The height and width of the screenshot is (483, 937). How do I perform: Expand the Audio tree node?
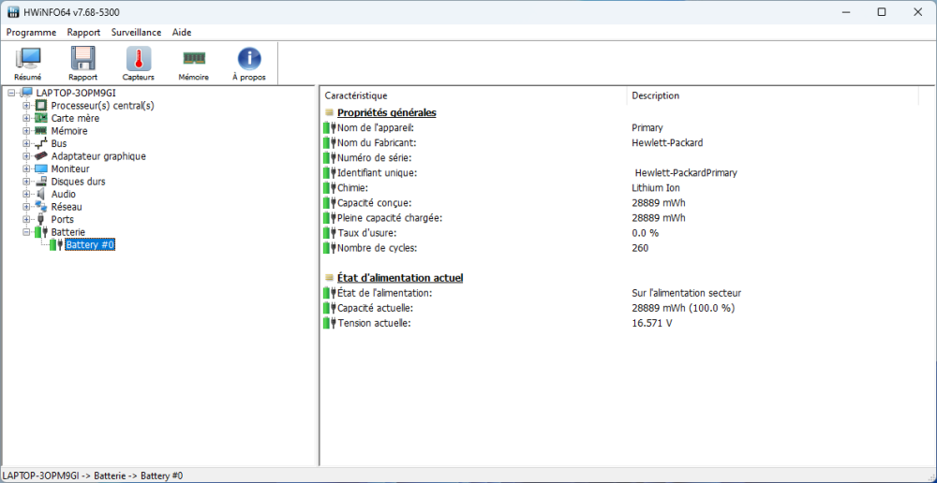[x=26, y=194]
